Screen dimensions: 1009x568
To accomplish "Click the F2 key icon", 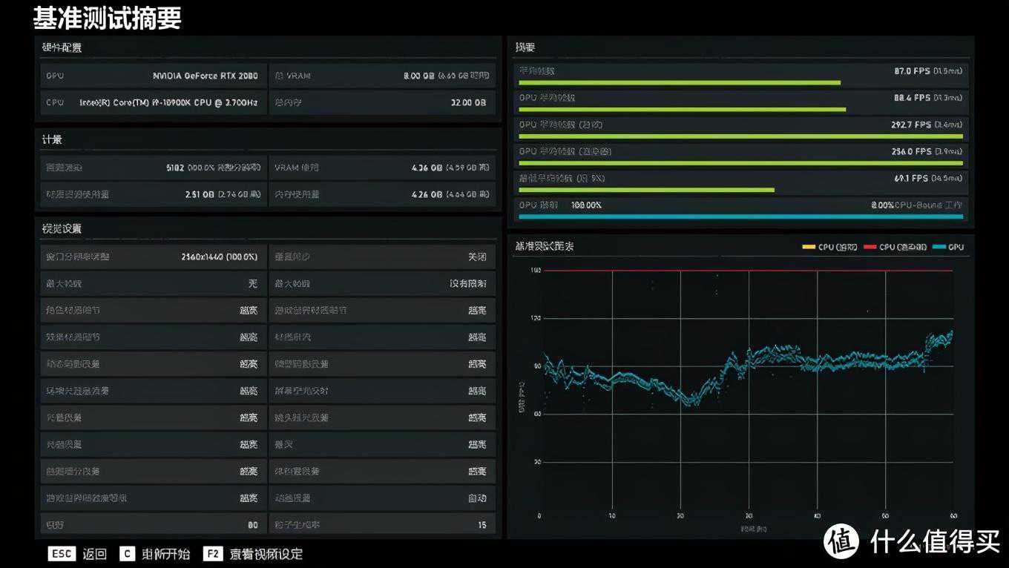I will (x=213, y=554).
